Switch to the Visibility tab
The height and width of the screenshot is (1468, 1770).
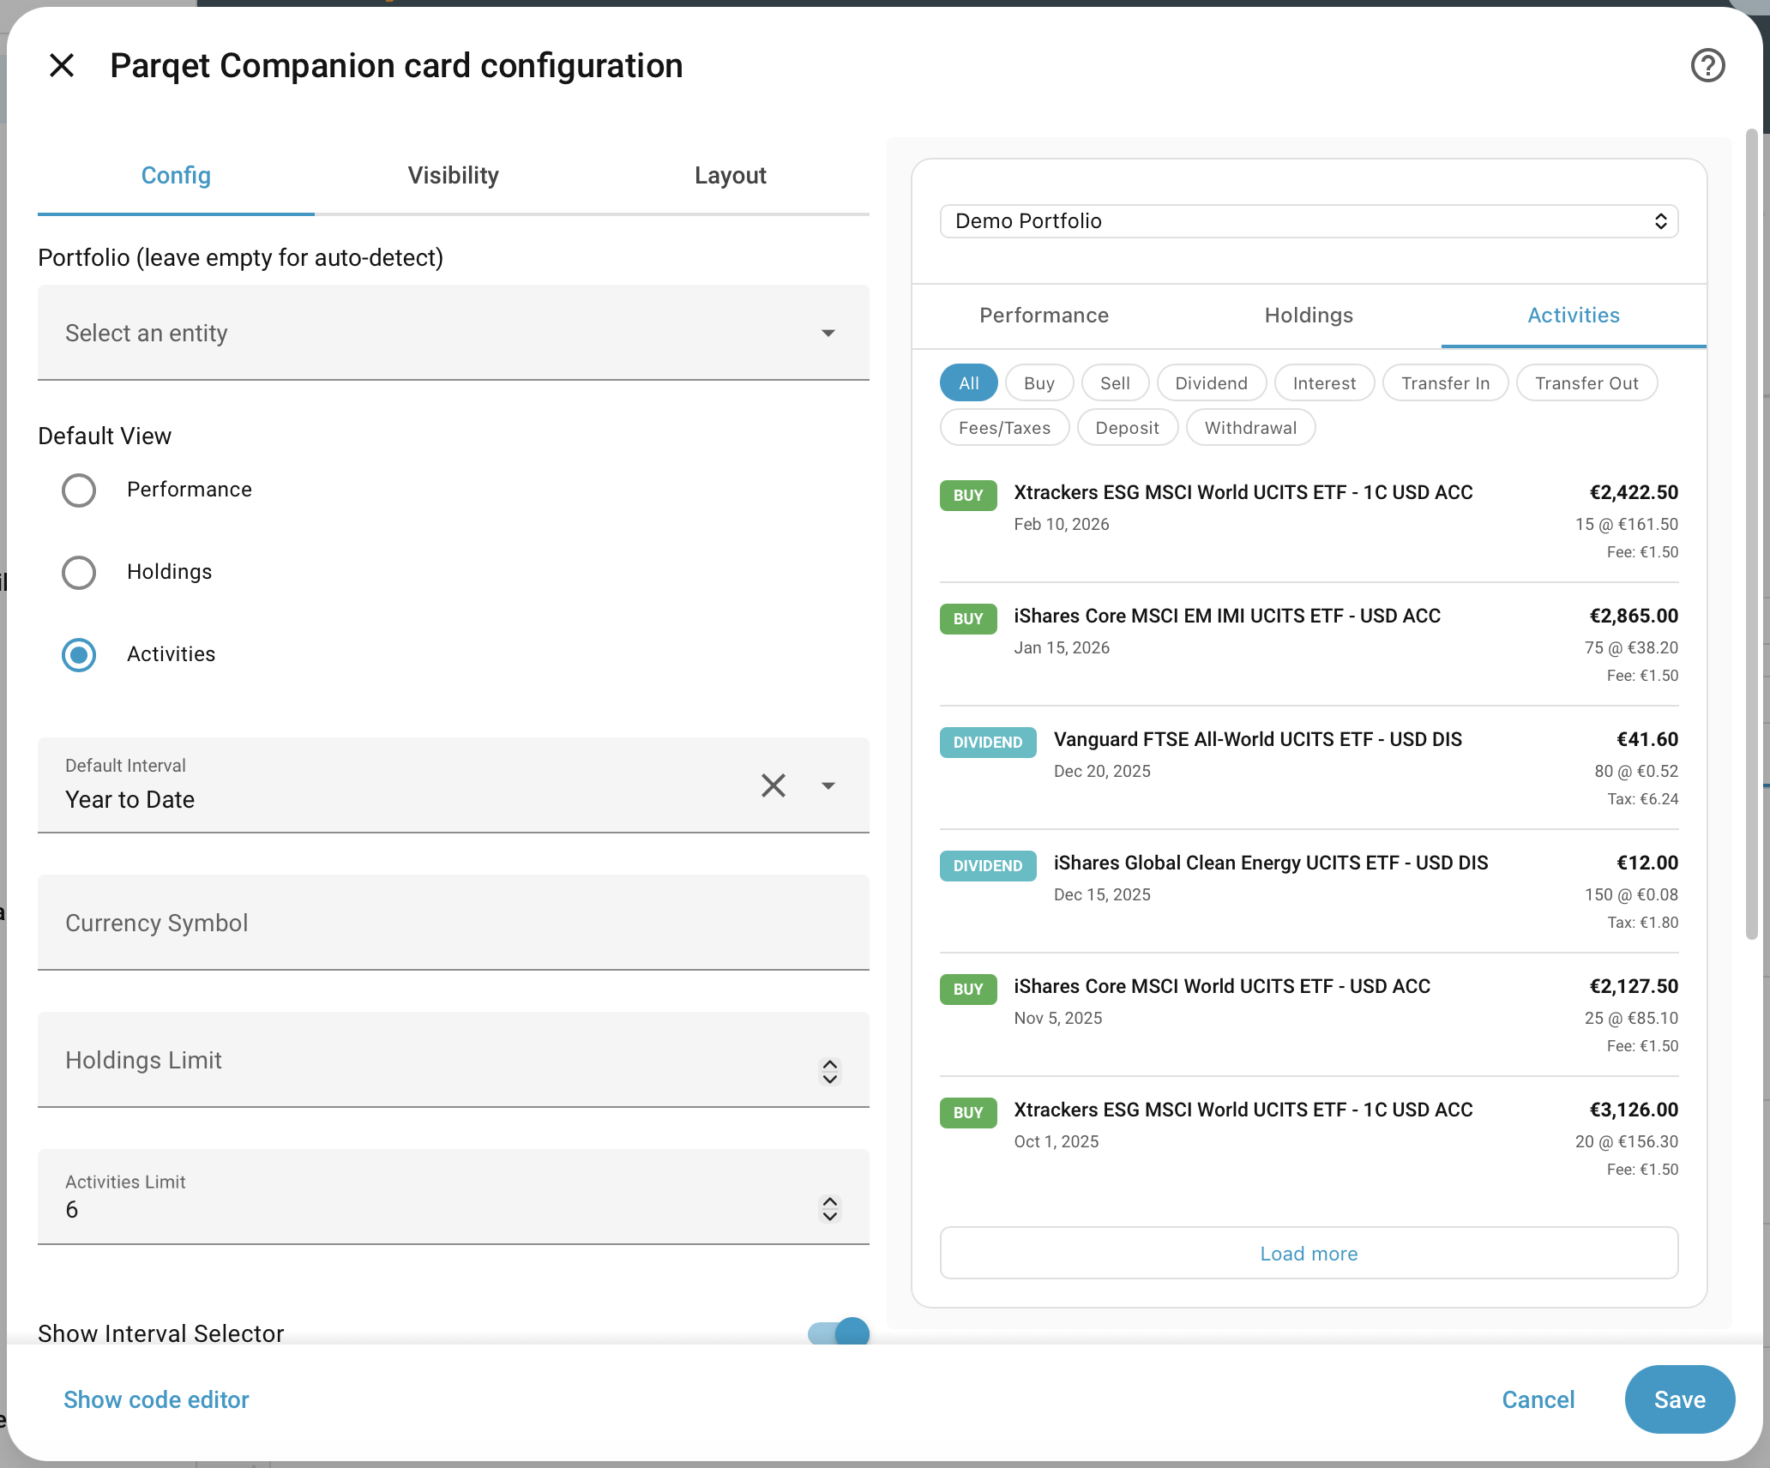tap(453, 176)
